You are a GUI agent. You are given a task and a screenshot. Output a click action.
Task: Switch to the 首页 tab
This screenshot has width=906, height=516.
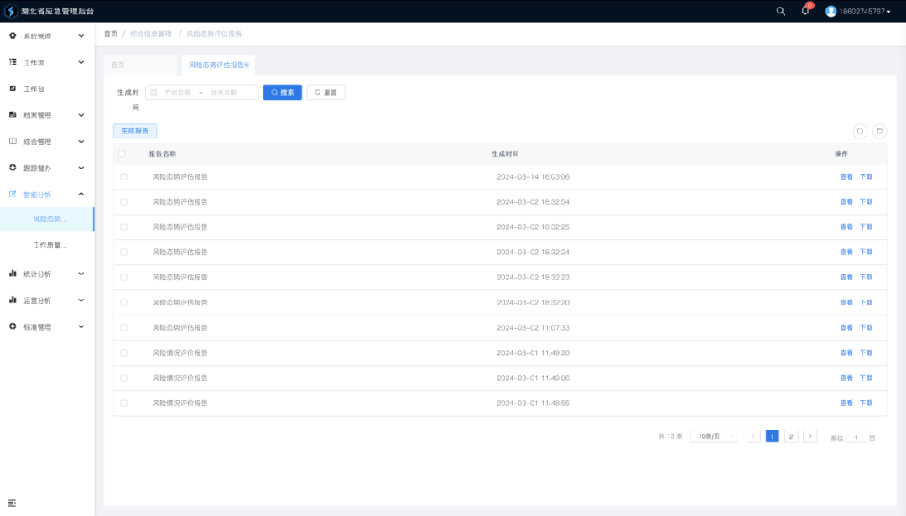(118, 65)
